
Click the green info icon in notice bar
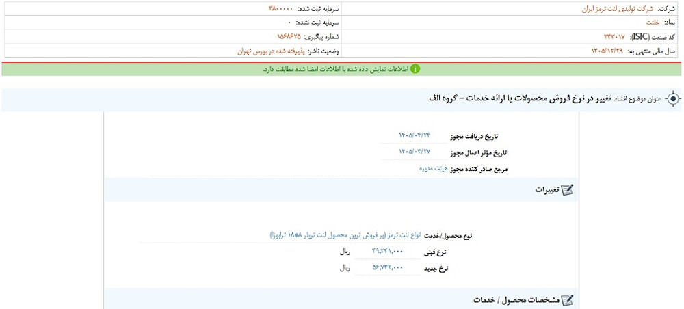(x=415, y=69)
